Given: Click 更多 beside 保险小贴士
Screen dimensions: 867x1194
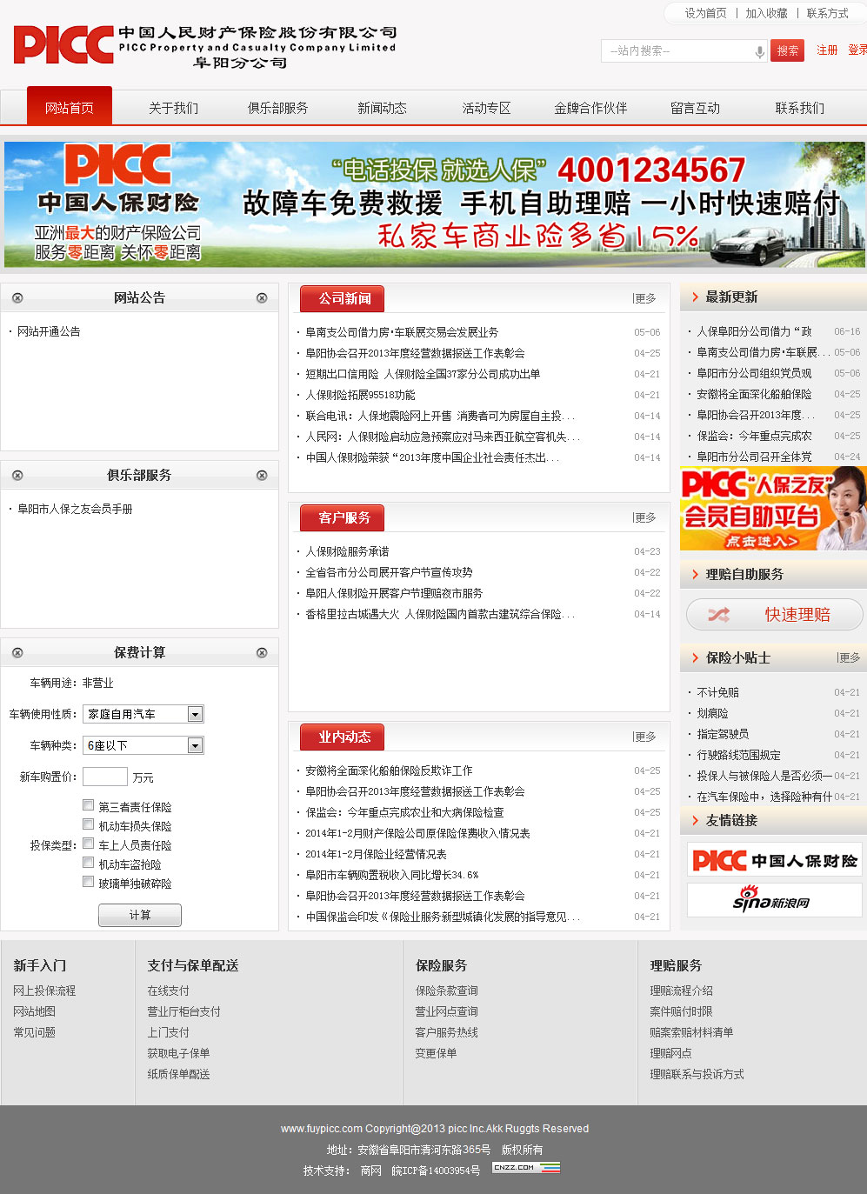Looking at the screenshot, I should pyautogui.click(x=850, y=658).
